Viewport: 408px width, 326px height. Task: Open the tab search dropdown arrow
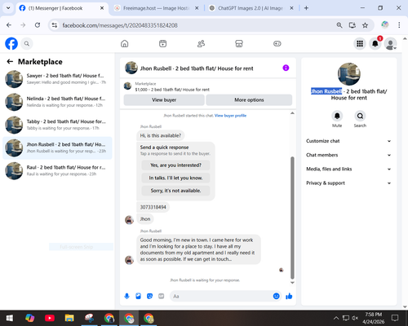[8, 8]
